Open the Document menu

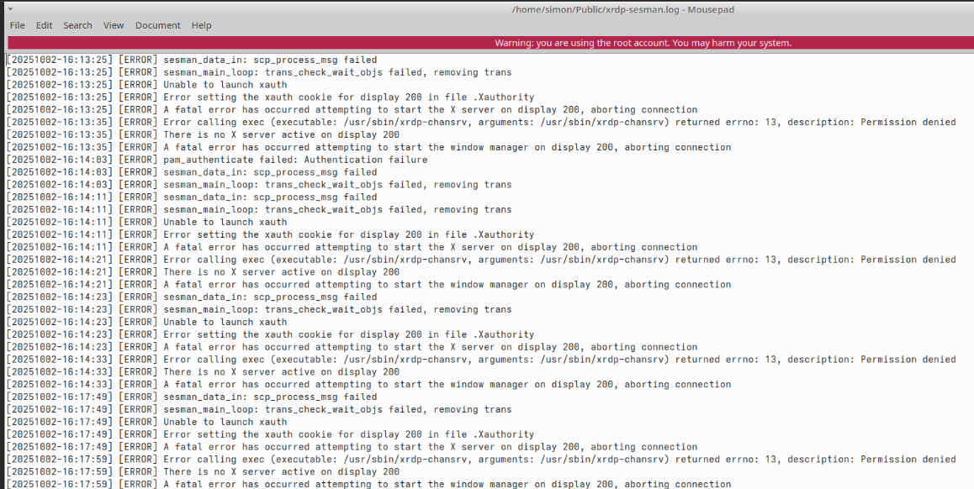click(x=158, y=25)
